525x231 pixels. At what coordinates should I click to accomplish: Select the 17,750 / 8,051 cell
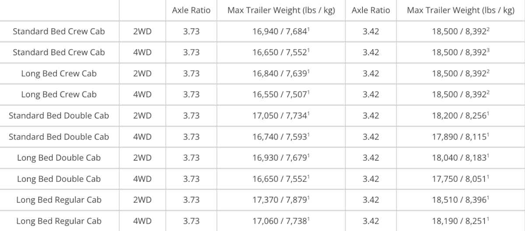pyautogui.click(x=460, y=179)
